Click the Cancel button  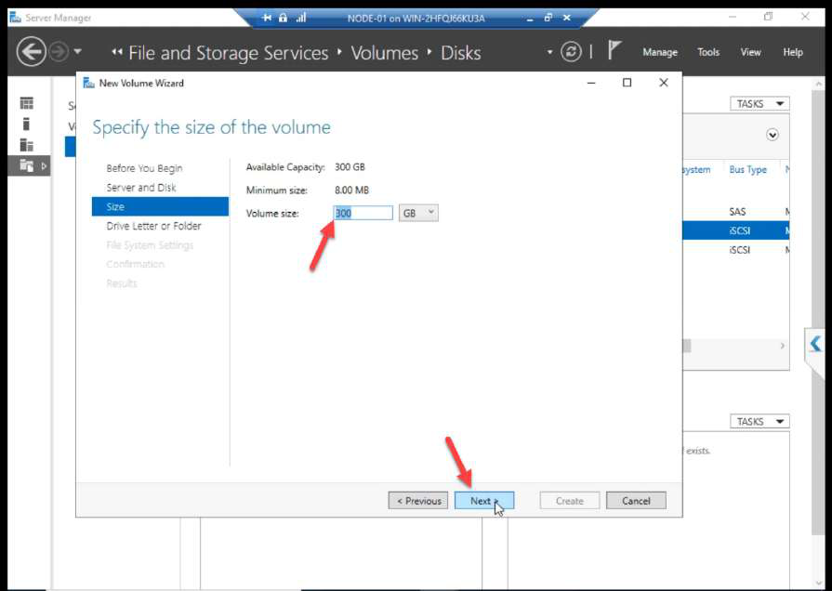636,500
